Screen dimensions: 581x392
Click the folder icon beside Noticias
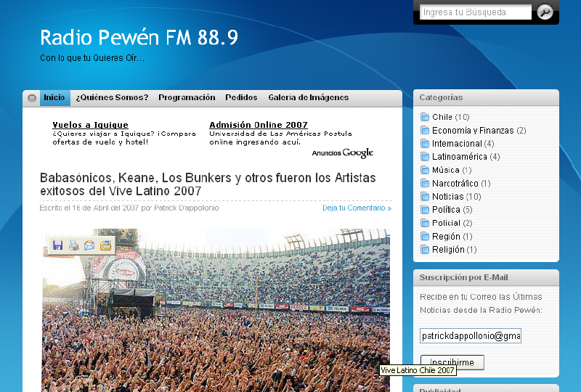click(x=425, y=197)
